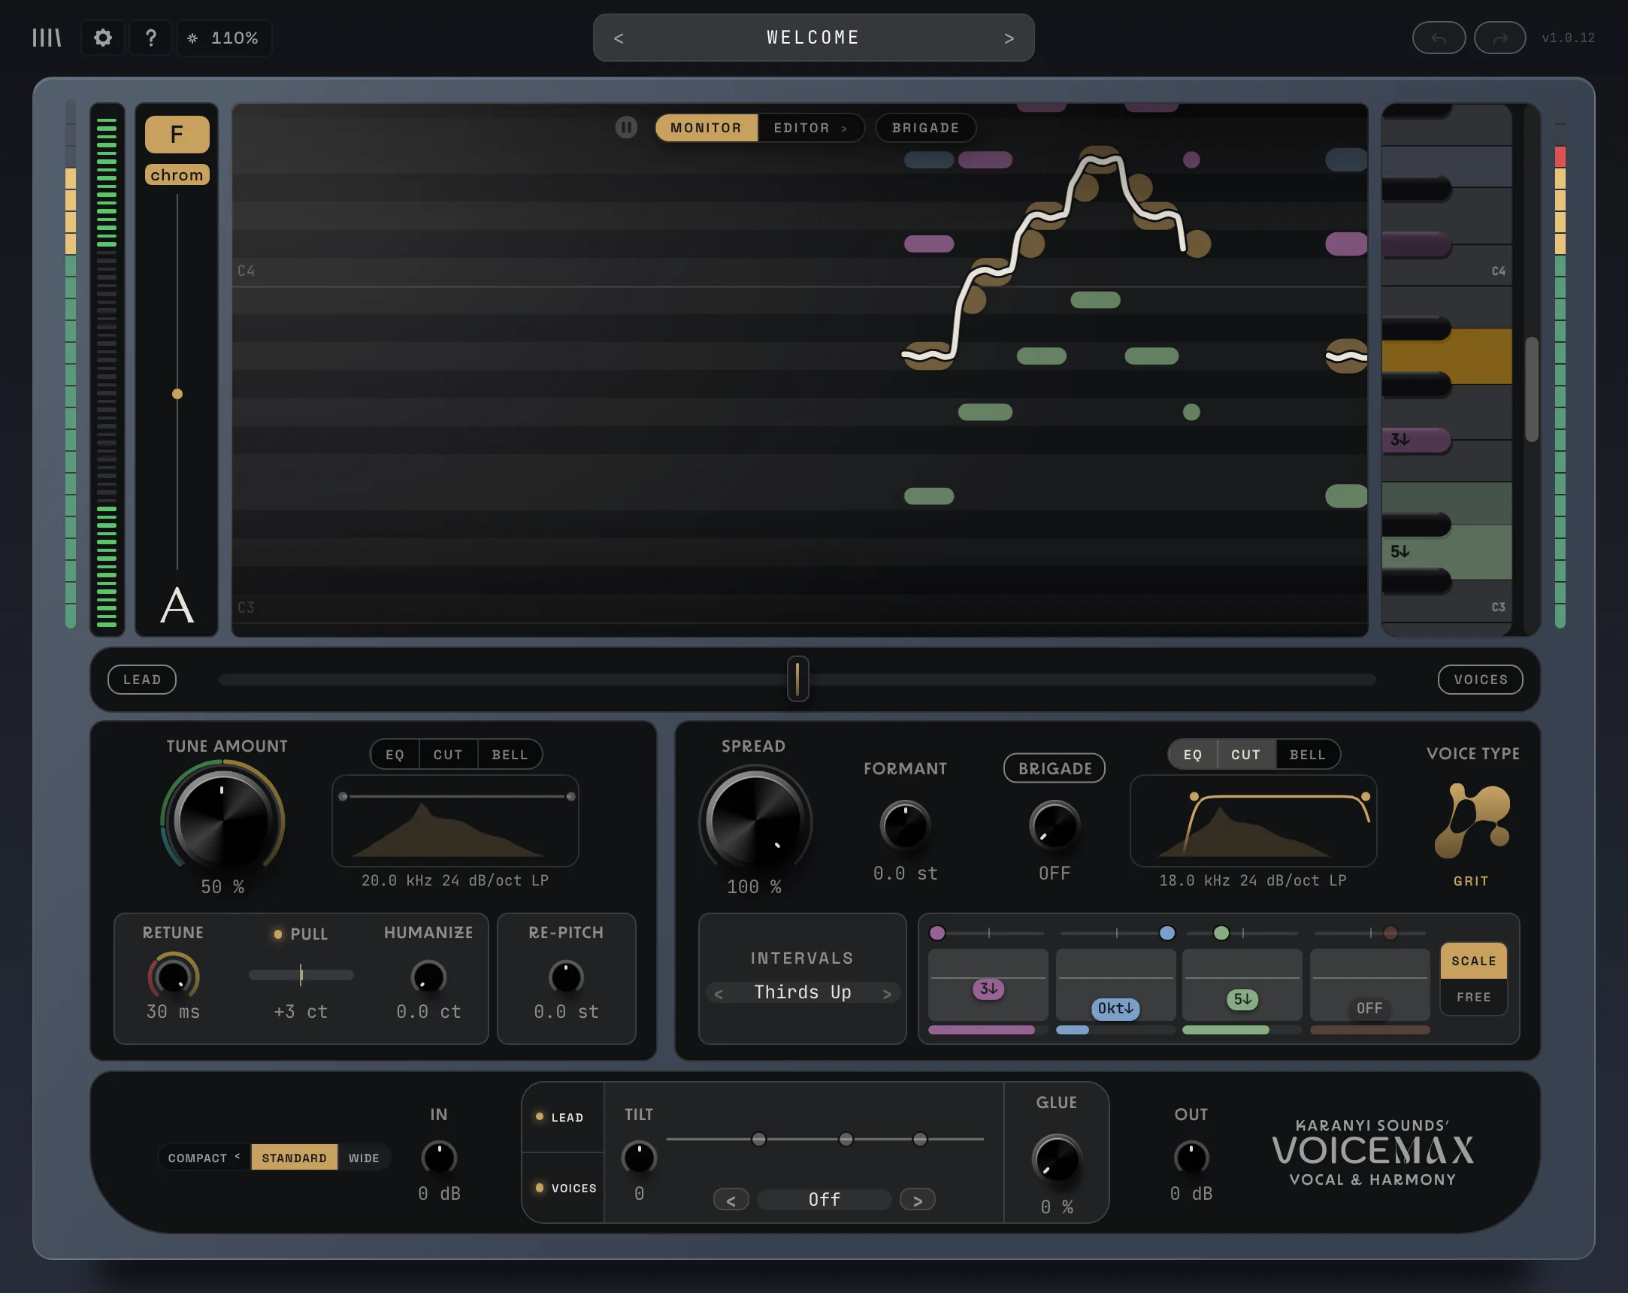1628x1293 pixels.
Task: Open the key F selector
Action: pyautogui.click(x=177, y=135)
